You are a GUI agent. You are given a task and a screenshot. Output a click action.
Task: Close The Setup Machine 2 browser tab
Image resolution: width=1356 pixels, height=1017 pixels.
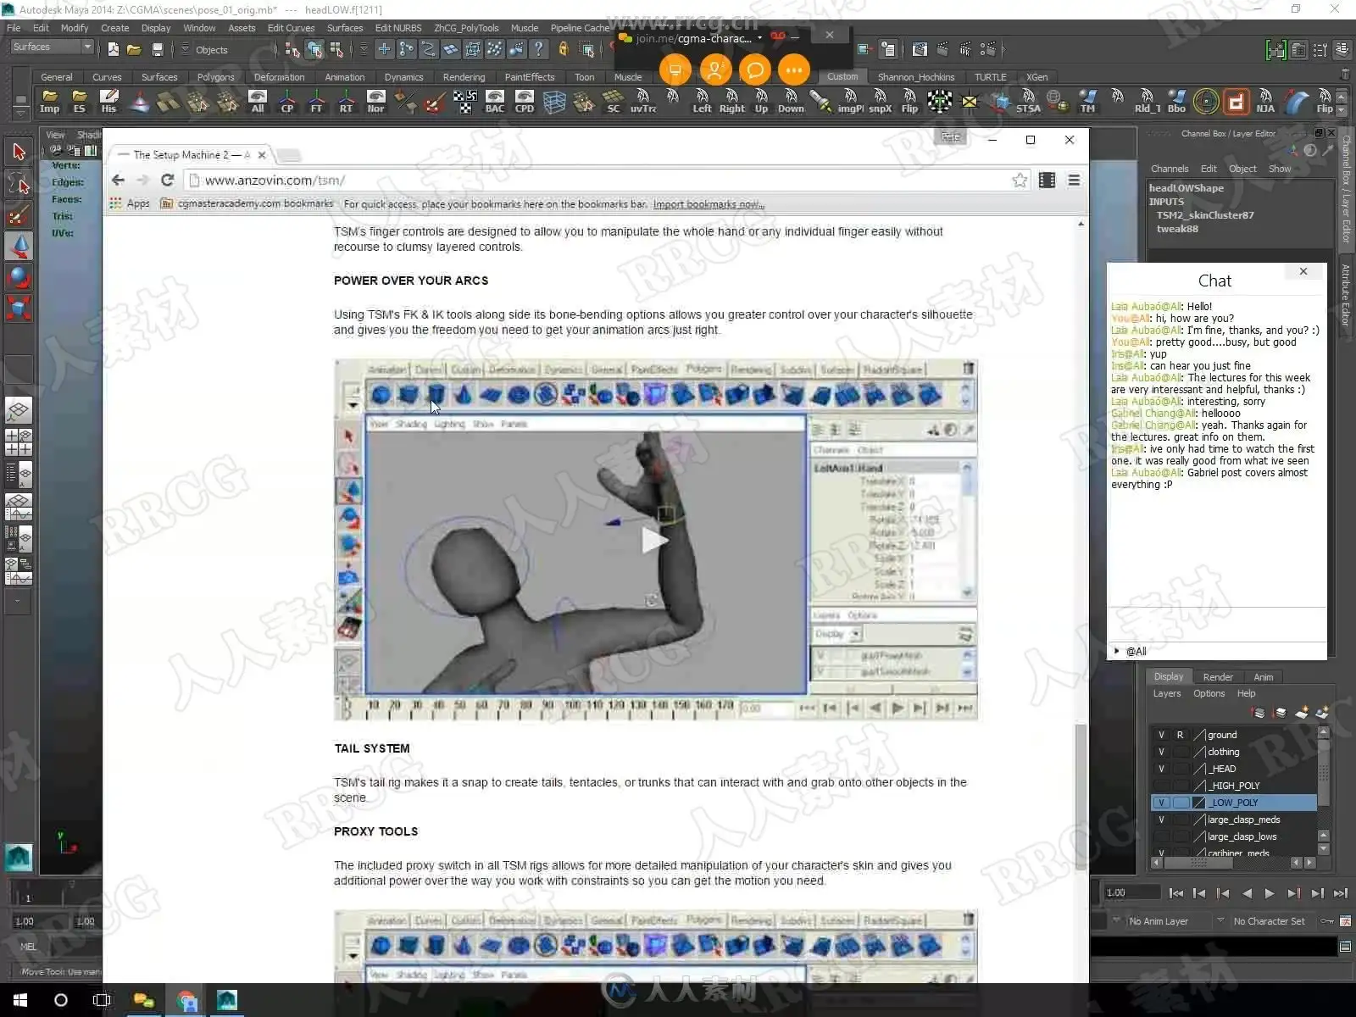[x=262, y=155]
